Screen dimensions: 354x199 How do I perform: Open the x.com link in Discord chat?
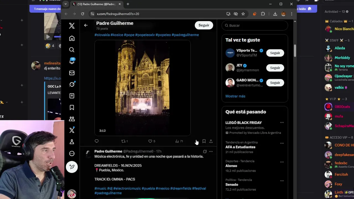point(53,78)
